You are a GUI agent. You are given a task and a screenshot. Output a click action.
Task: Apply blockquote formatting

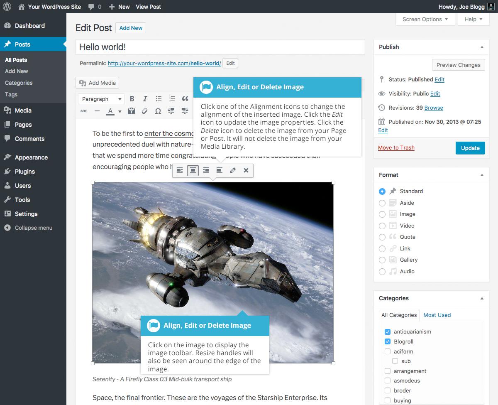[185, 99]
